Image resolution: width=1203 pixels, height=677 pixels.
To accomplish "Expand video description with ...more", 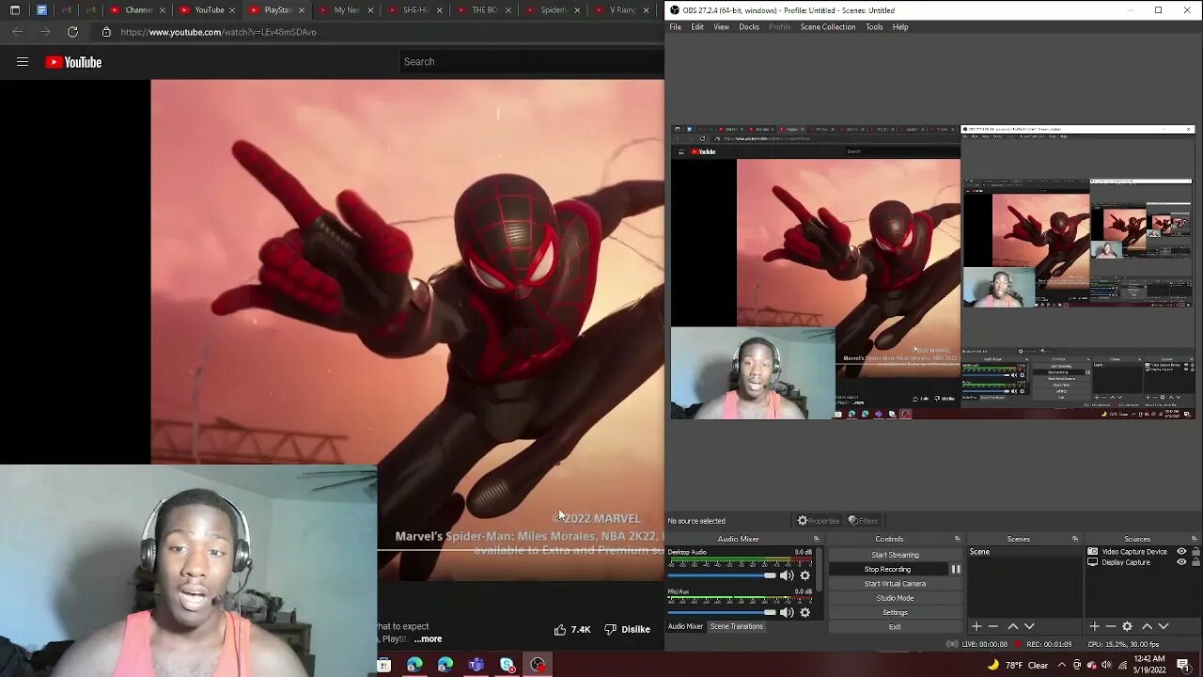I will [428, 639].
